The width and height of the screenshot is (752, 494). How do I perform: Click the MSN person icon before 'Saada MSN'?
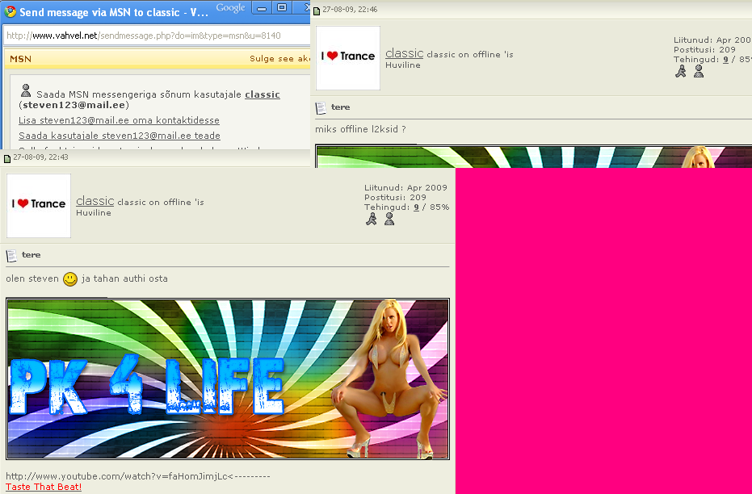[26, 91]
